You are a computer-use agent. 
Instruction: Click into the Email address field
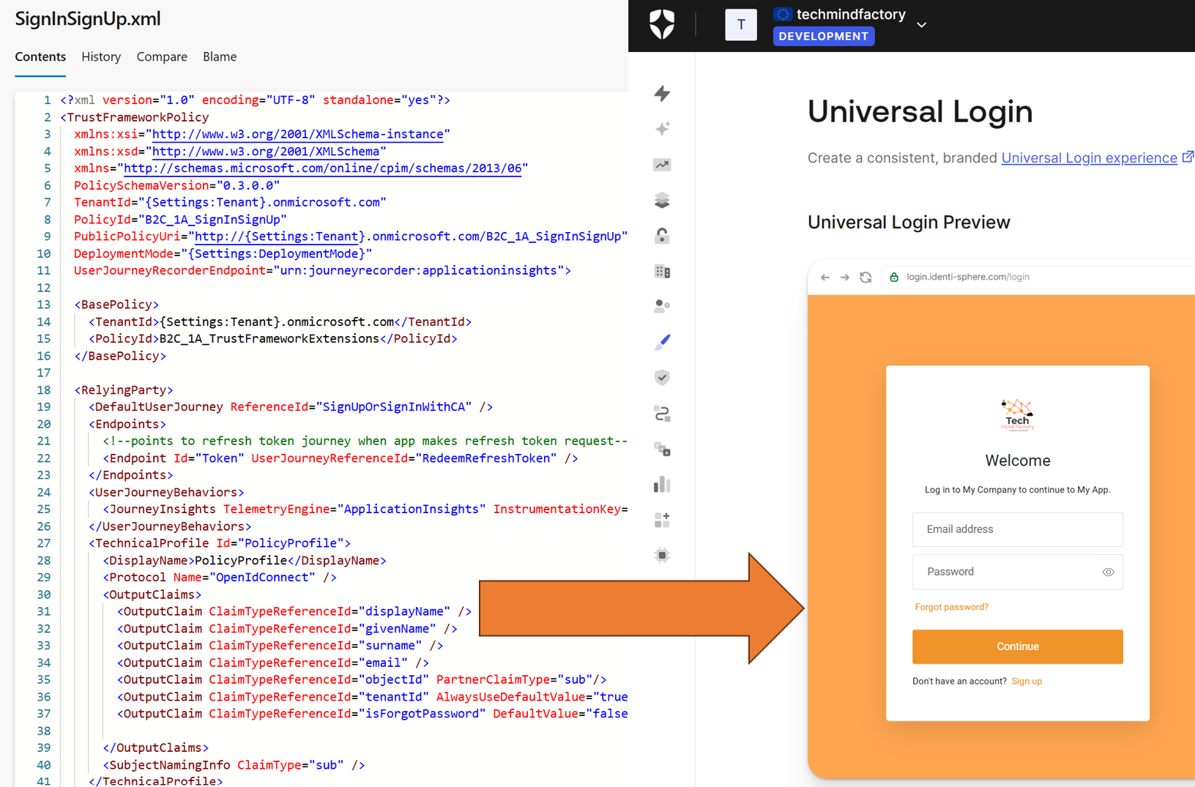click(1017, 529)
